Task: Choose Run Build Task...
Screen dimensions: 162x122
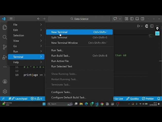Action: pos(79,56)
